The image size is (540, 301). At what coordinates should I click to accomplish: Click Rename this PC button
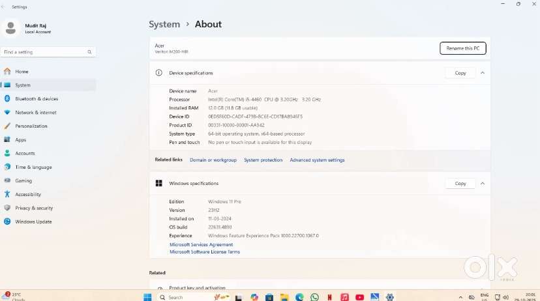pyautogui.click(x=463, y=48)
